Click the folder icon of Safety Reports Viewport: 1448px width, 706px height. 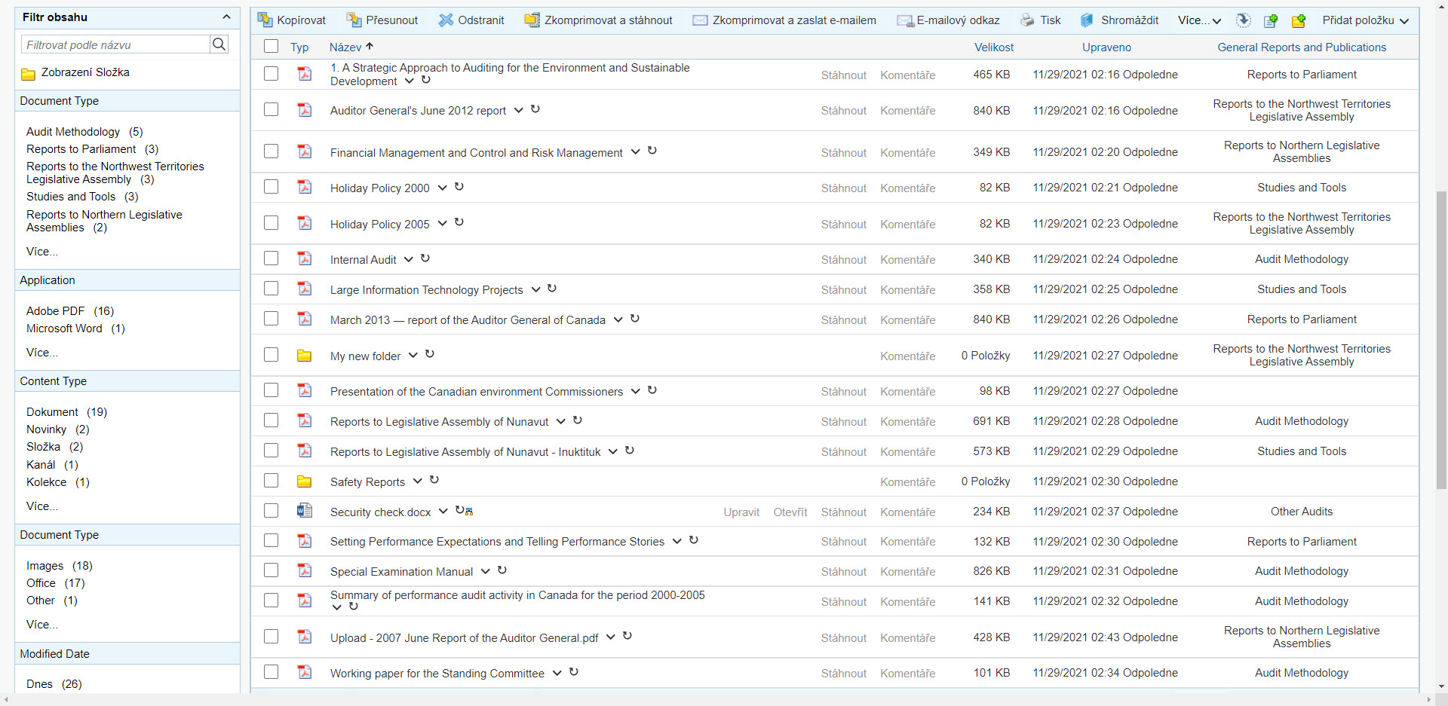coord(304,481)
